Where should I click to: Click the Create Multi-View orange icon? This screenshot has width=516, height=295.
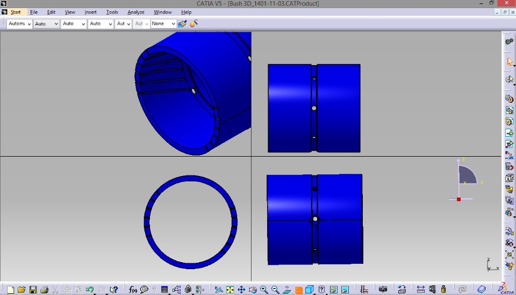tap(298, 290)
